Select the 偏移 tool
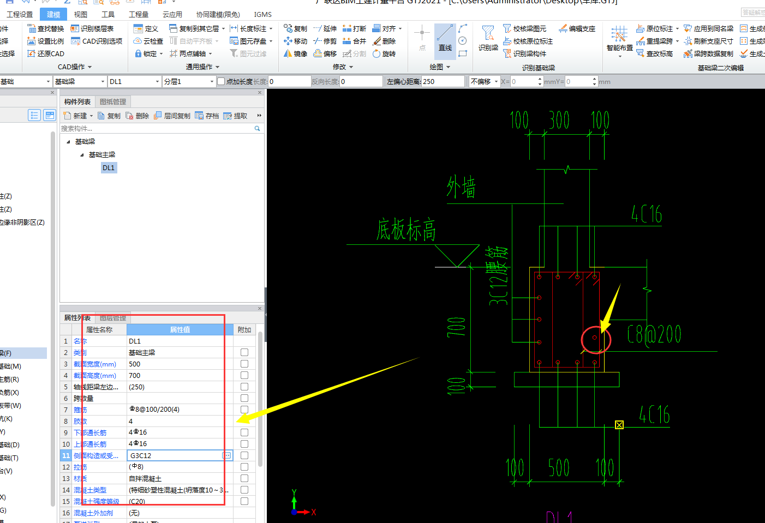The image size is (765, 523). 325,53
